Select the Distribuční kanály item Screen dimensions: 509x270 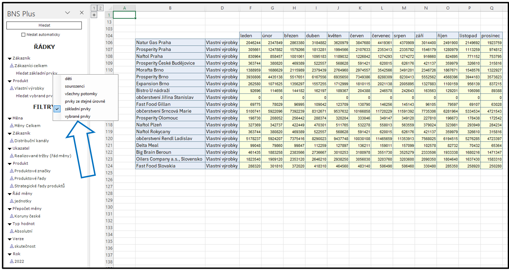(32, 141)
